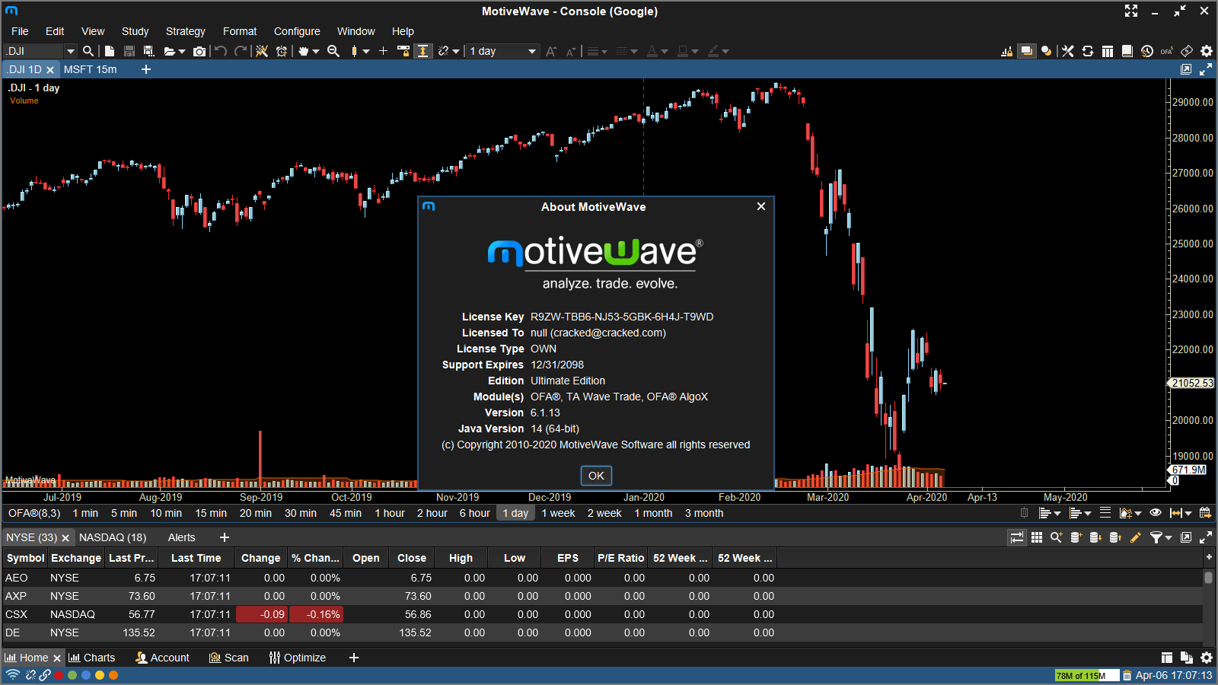Toggle the lock scale icon in the toolbar
The width and height of the screenshot is (1218, 685).
point(403,51)
